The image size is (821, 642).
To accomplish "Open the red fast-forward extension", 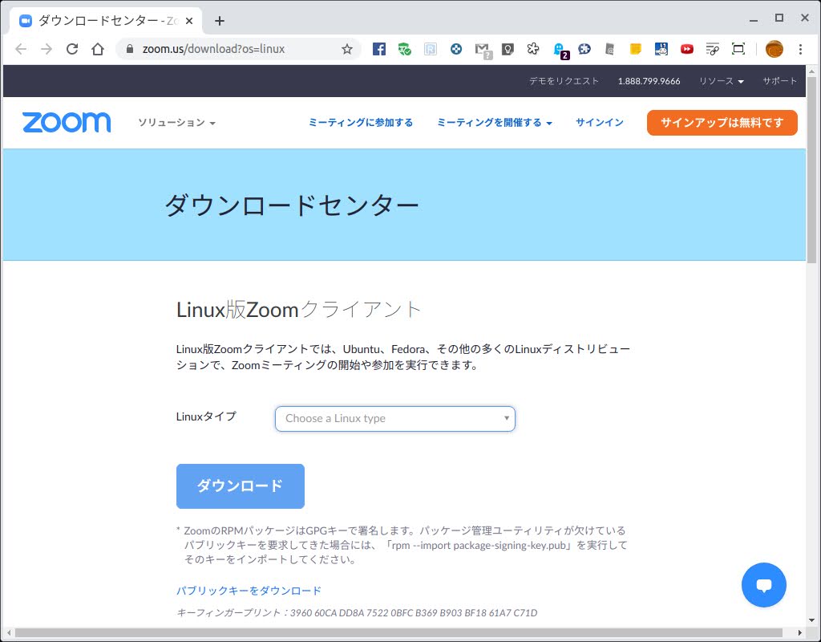I will click(x=686, y=49).
